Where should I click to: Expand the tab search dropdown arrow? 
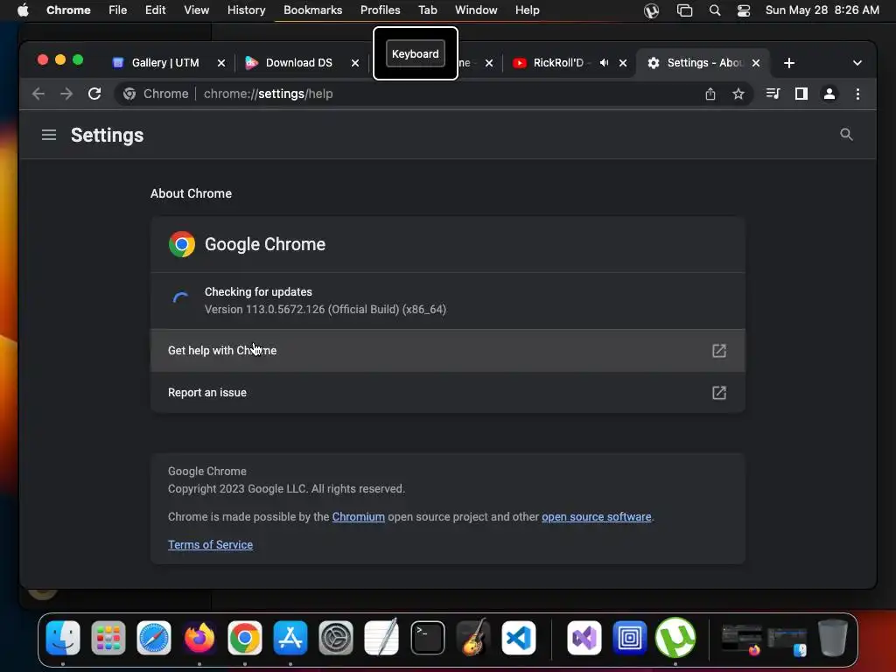857,63
